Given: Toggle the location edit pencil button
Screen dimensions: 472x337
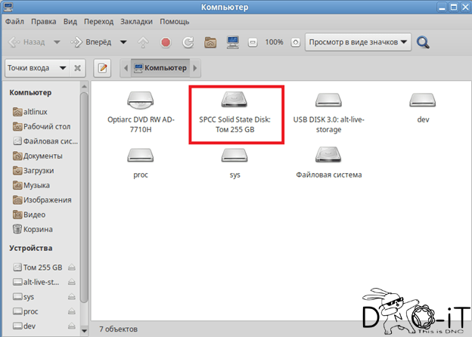Looking at the screenshot, I should click(x=103, y=68).
